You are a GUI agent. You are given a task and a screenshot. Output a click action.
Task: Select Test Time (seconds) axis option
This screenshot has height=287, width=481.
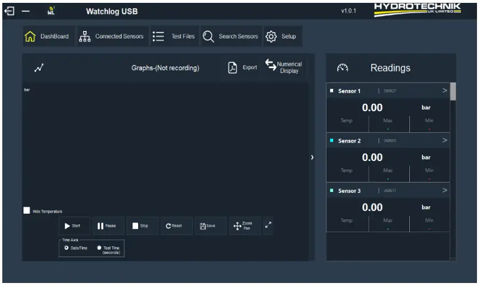coord(99,247)
